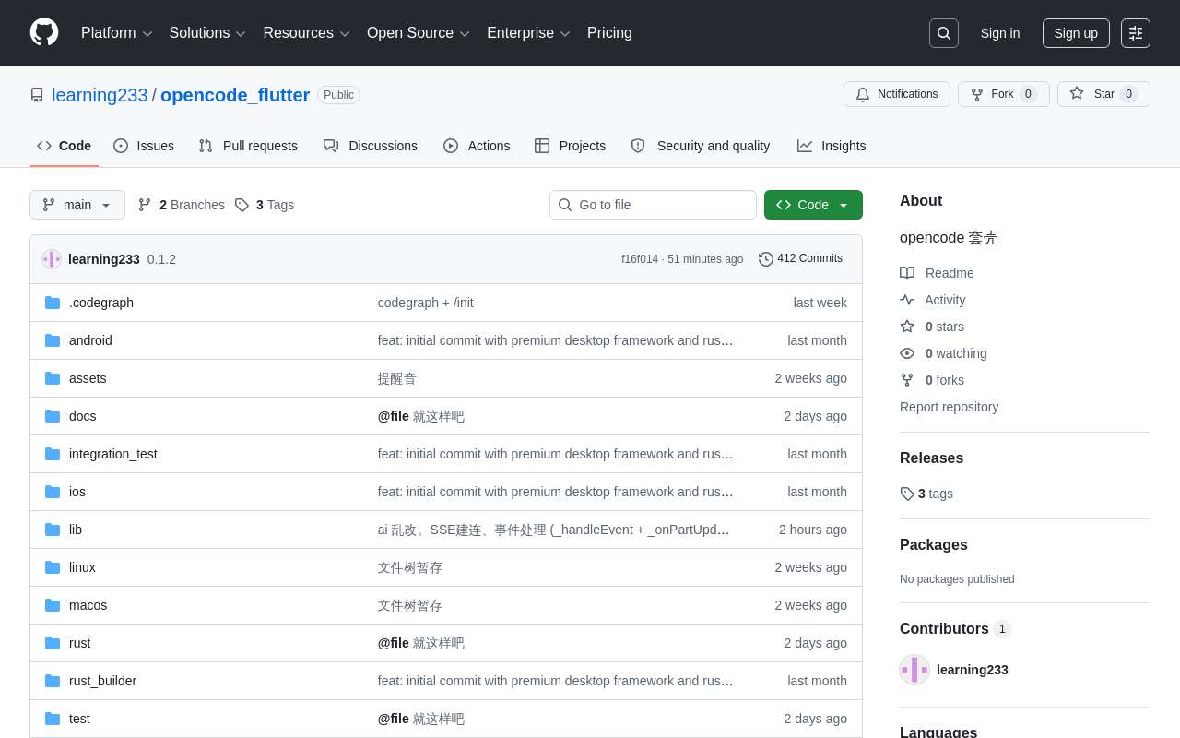Open the 412 Commits history
Image resolution: width=1180 pixels, height=738 pixels.
pos(801,259)
